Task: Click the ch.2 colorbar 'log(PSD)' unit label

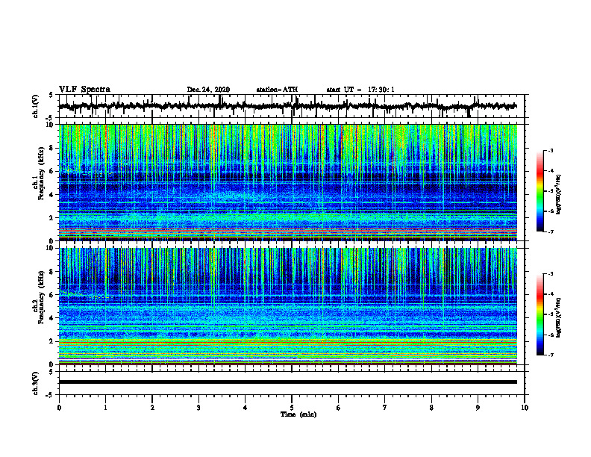Action: click(559, 317)
